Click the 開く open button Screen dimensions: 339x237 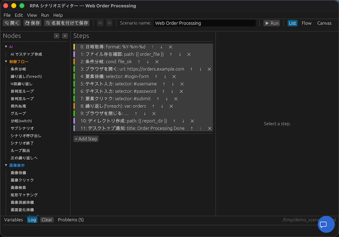tap(12, 23)
